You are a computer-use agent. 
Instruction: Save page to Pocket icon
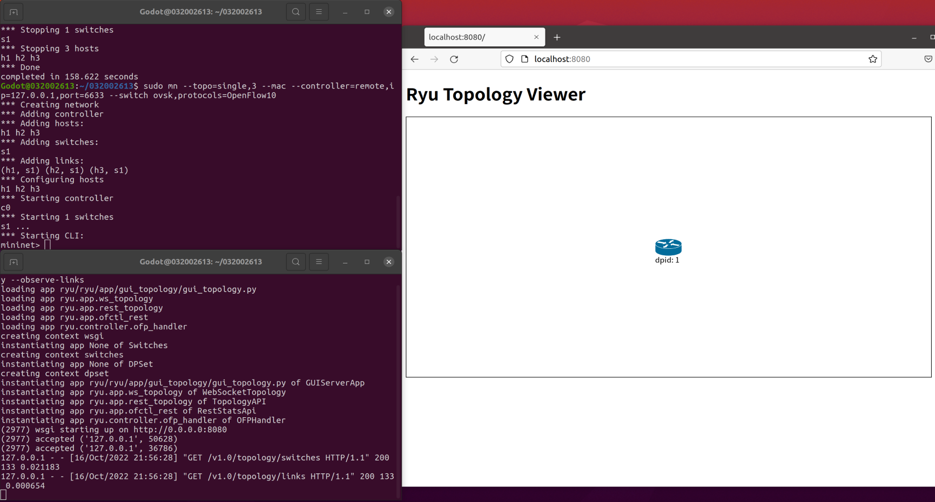tap(929, 59)
